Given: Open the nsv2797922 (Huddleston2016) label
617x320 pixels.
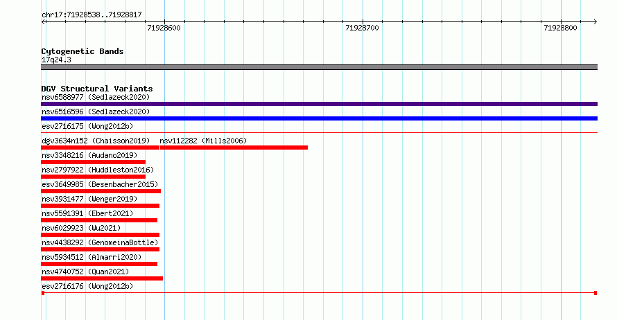Looking at the screenshot, I should click(x=98, y=170).
